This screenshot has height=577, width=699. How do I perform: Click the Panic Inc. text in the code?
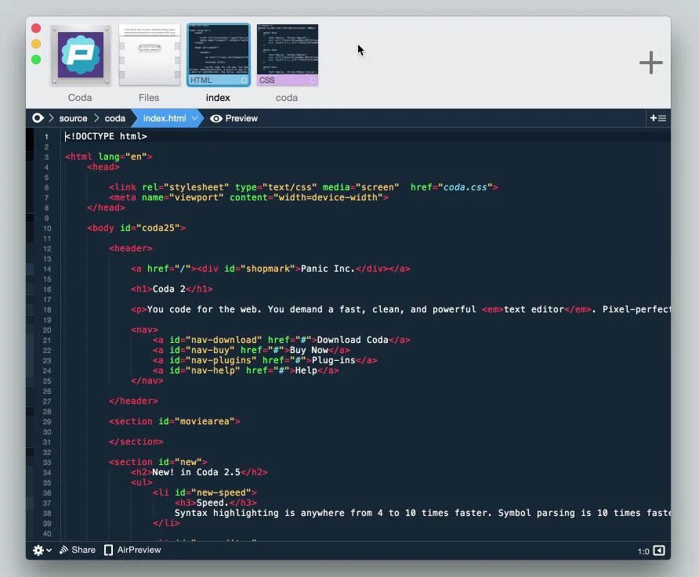point(328,269)
